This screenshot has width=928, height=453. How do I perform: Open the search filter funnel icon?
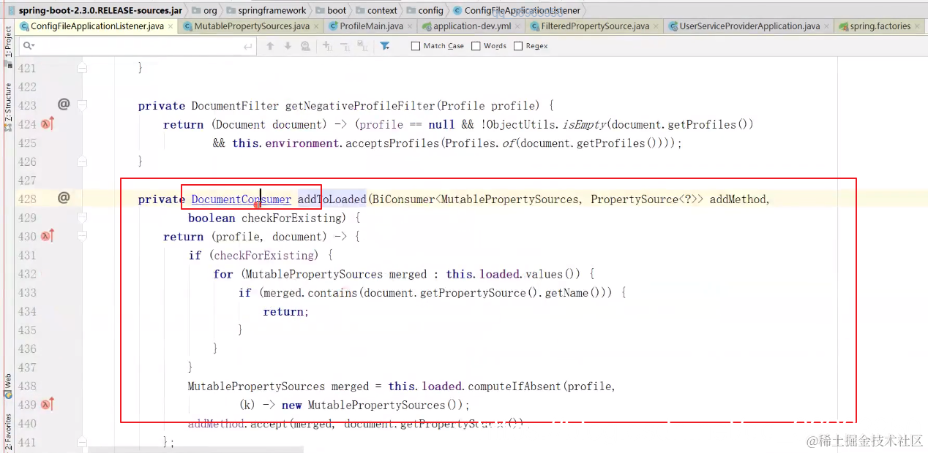click(385, 46)
